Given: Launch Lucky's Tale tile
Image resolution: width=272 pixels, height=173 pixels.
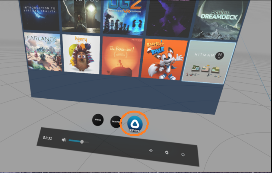Looking at the screenshot, I should point(164,59).
